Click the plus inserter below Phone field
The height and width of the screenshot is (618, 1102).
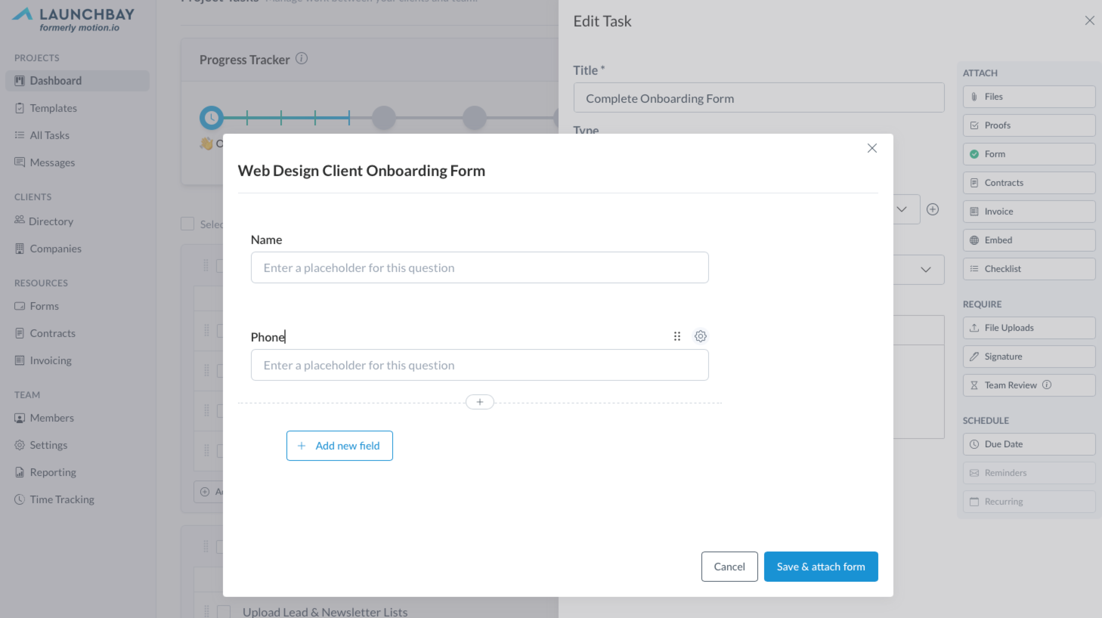(480, 402)
